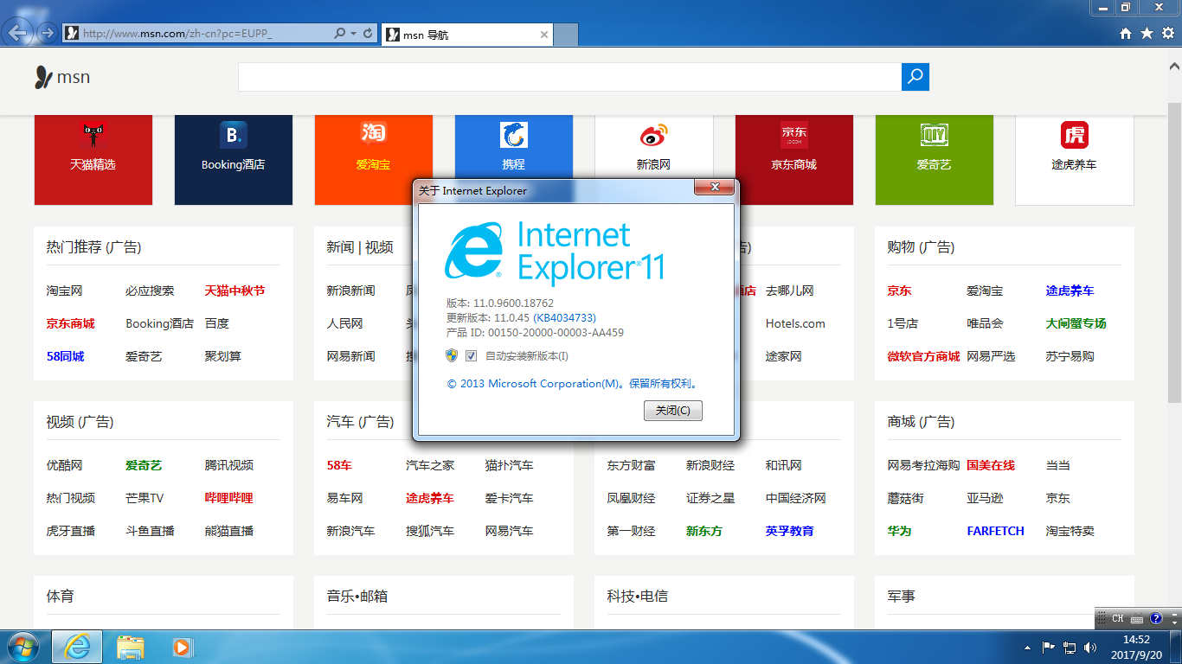
Task: Click the blue msn search button
Action: click(x=915, y=76)
